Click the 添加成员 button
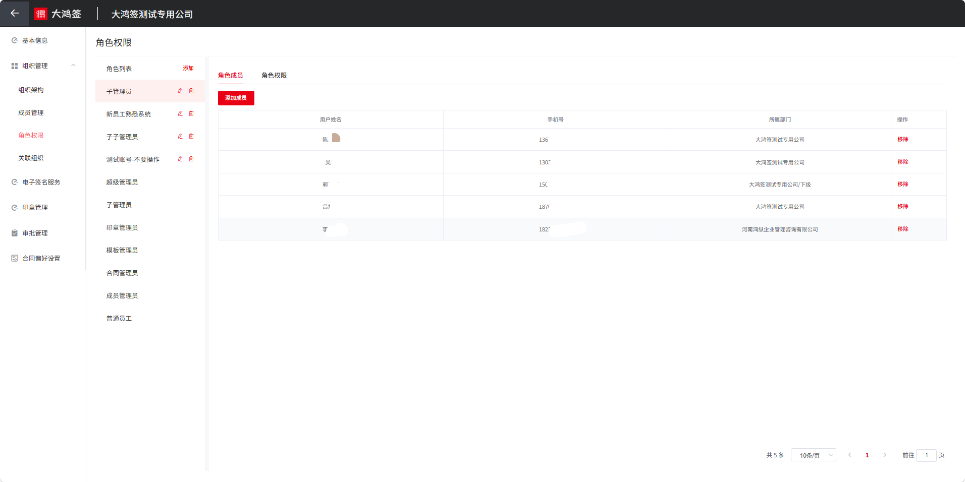The width and height of the screenshot is (965, 482). click(x=236, y=98)
